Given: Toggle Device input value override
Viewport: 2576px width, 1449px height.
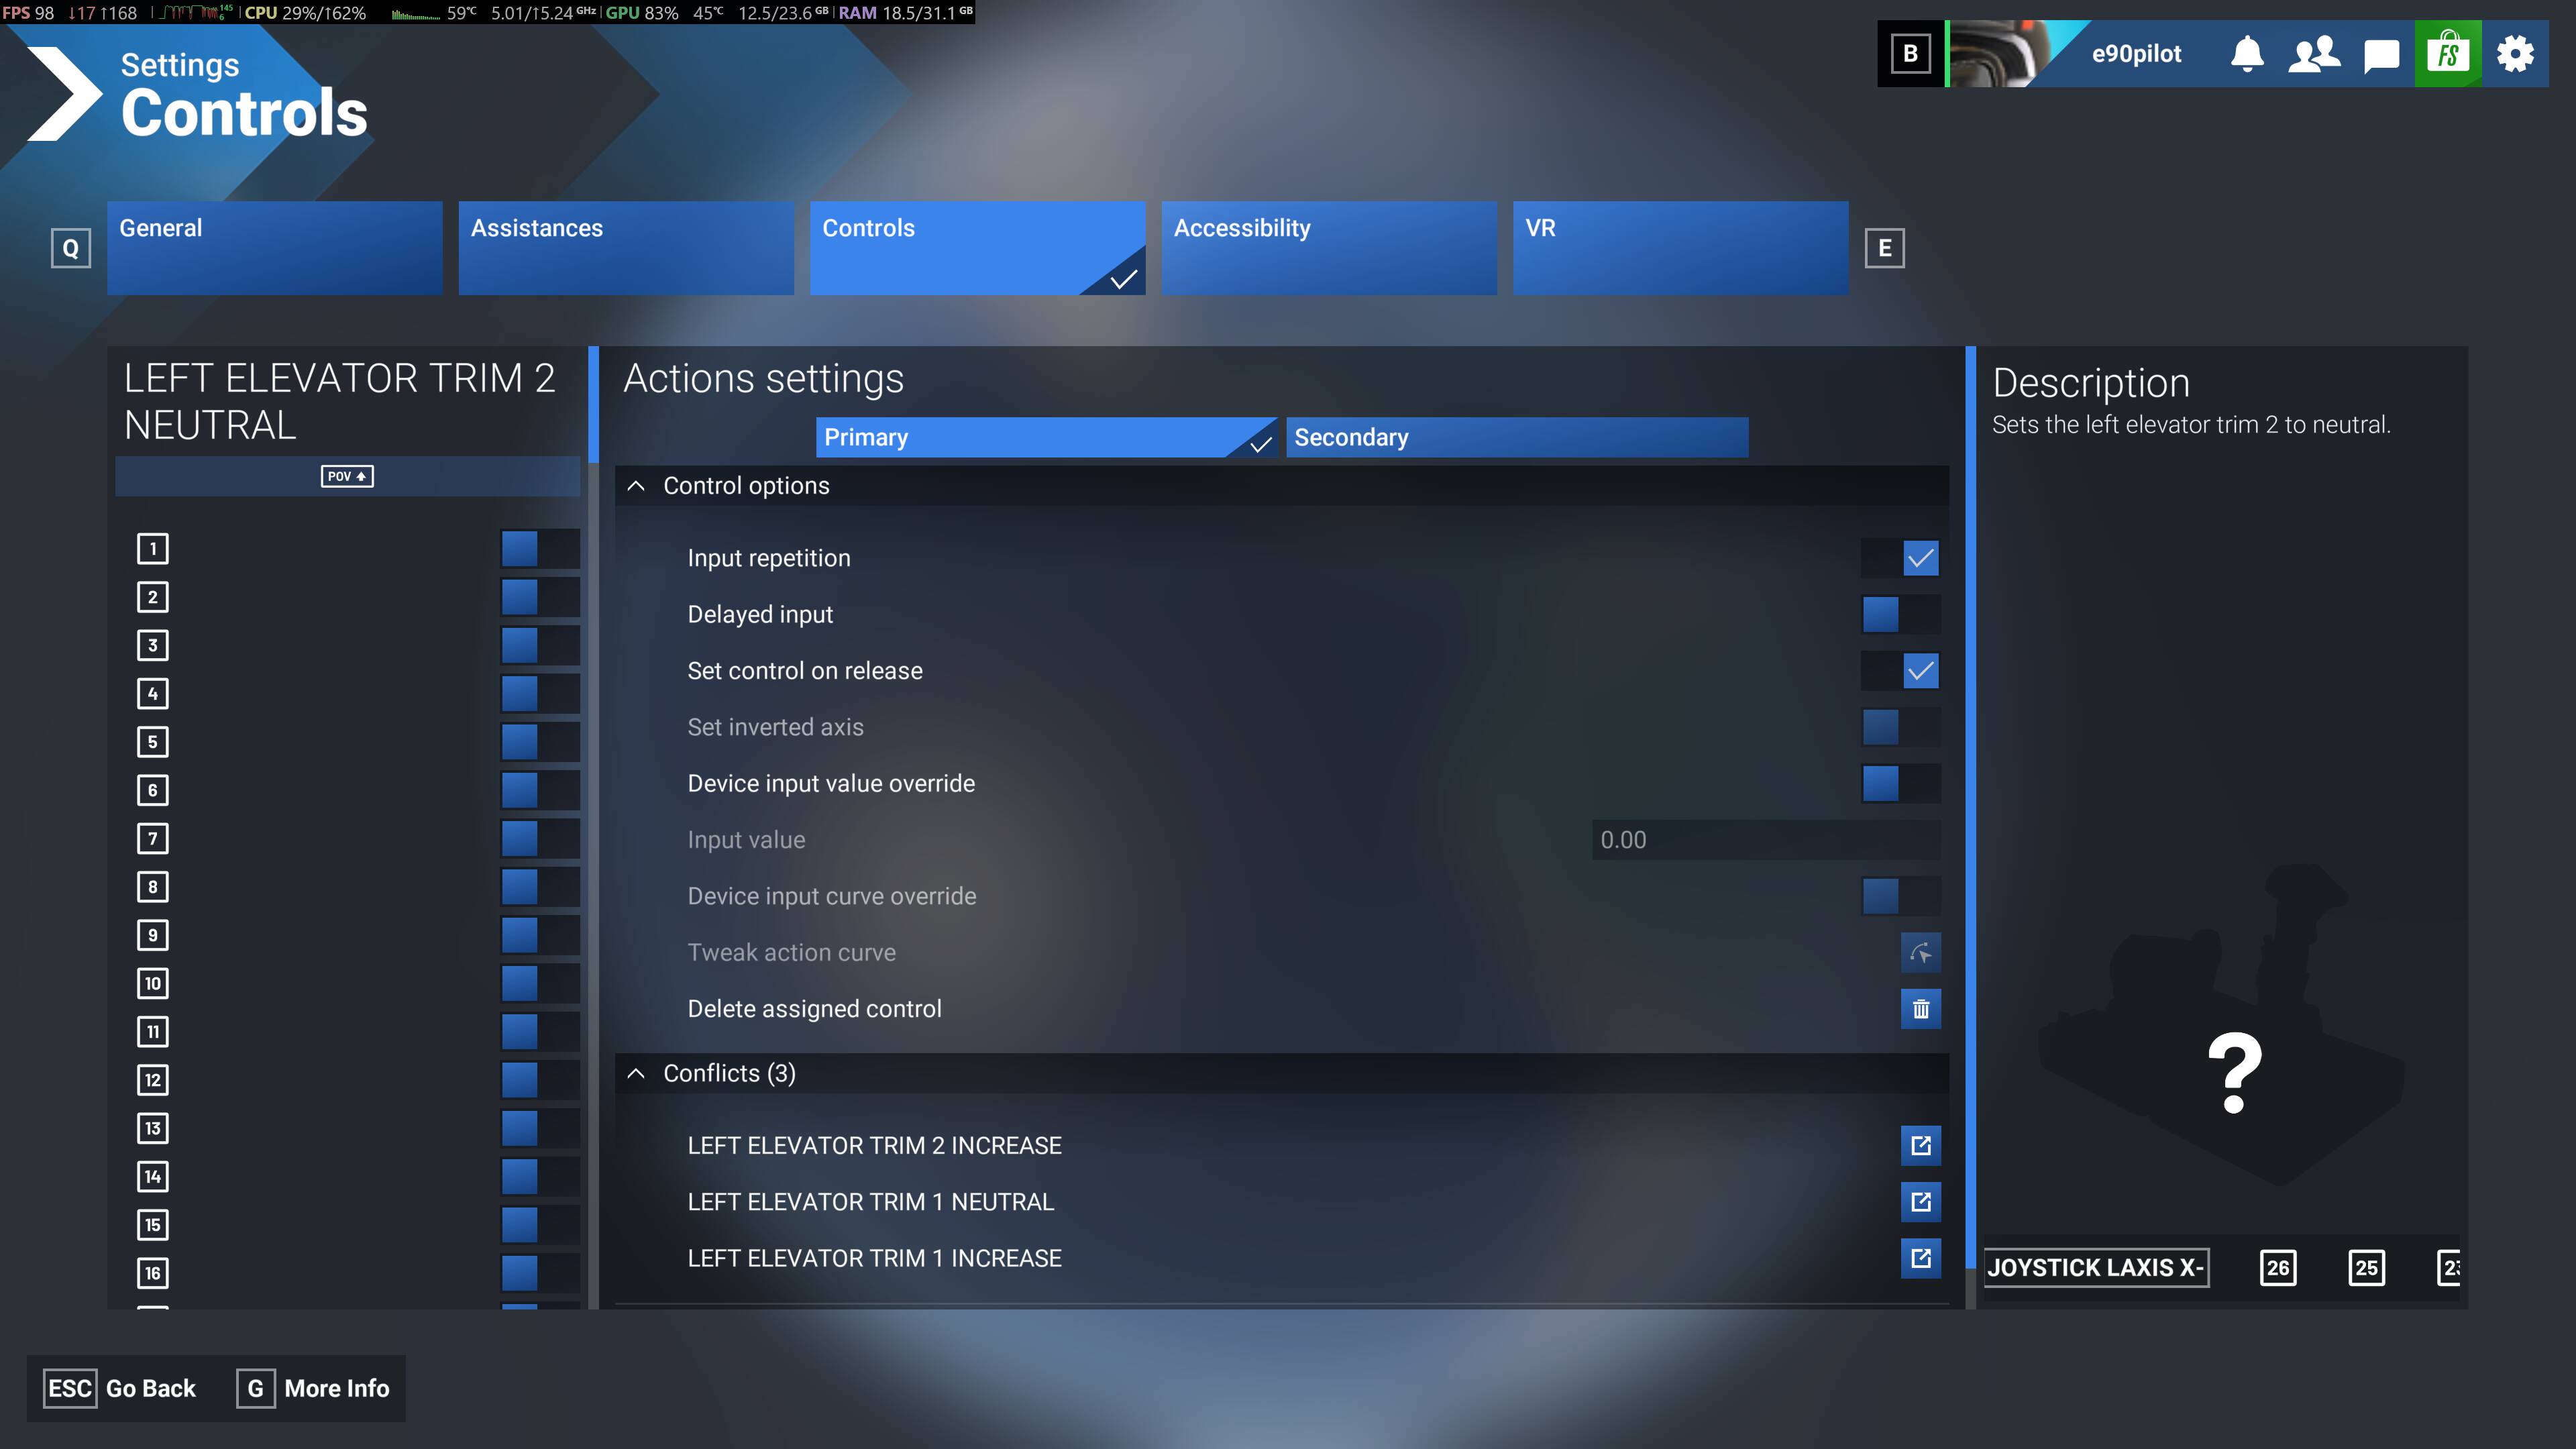Looking at the screenshot, I should click(1900, 783).
